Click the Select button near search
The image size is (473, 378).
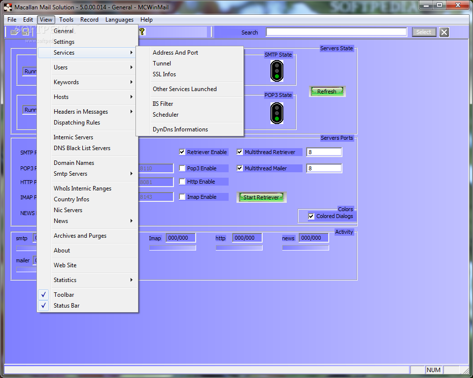coord(424,32)
